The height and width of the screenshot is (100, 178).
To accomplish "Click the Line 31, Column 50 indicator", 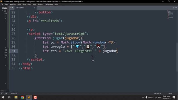I will pos(11,93).
